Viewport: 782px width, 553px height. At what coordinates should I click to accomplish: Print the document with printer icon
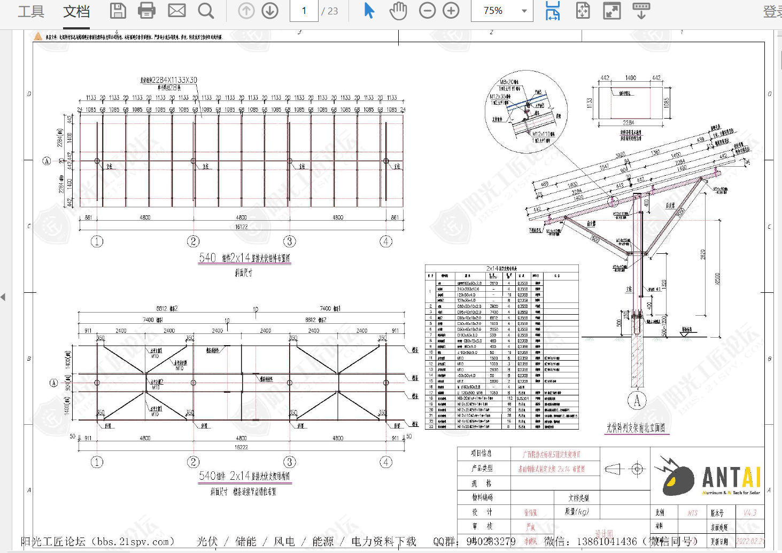pos(146,11)
